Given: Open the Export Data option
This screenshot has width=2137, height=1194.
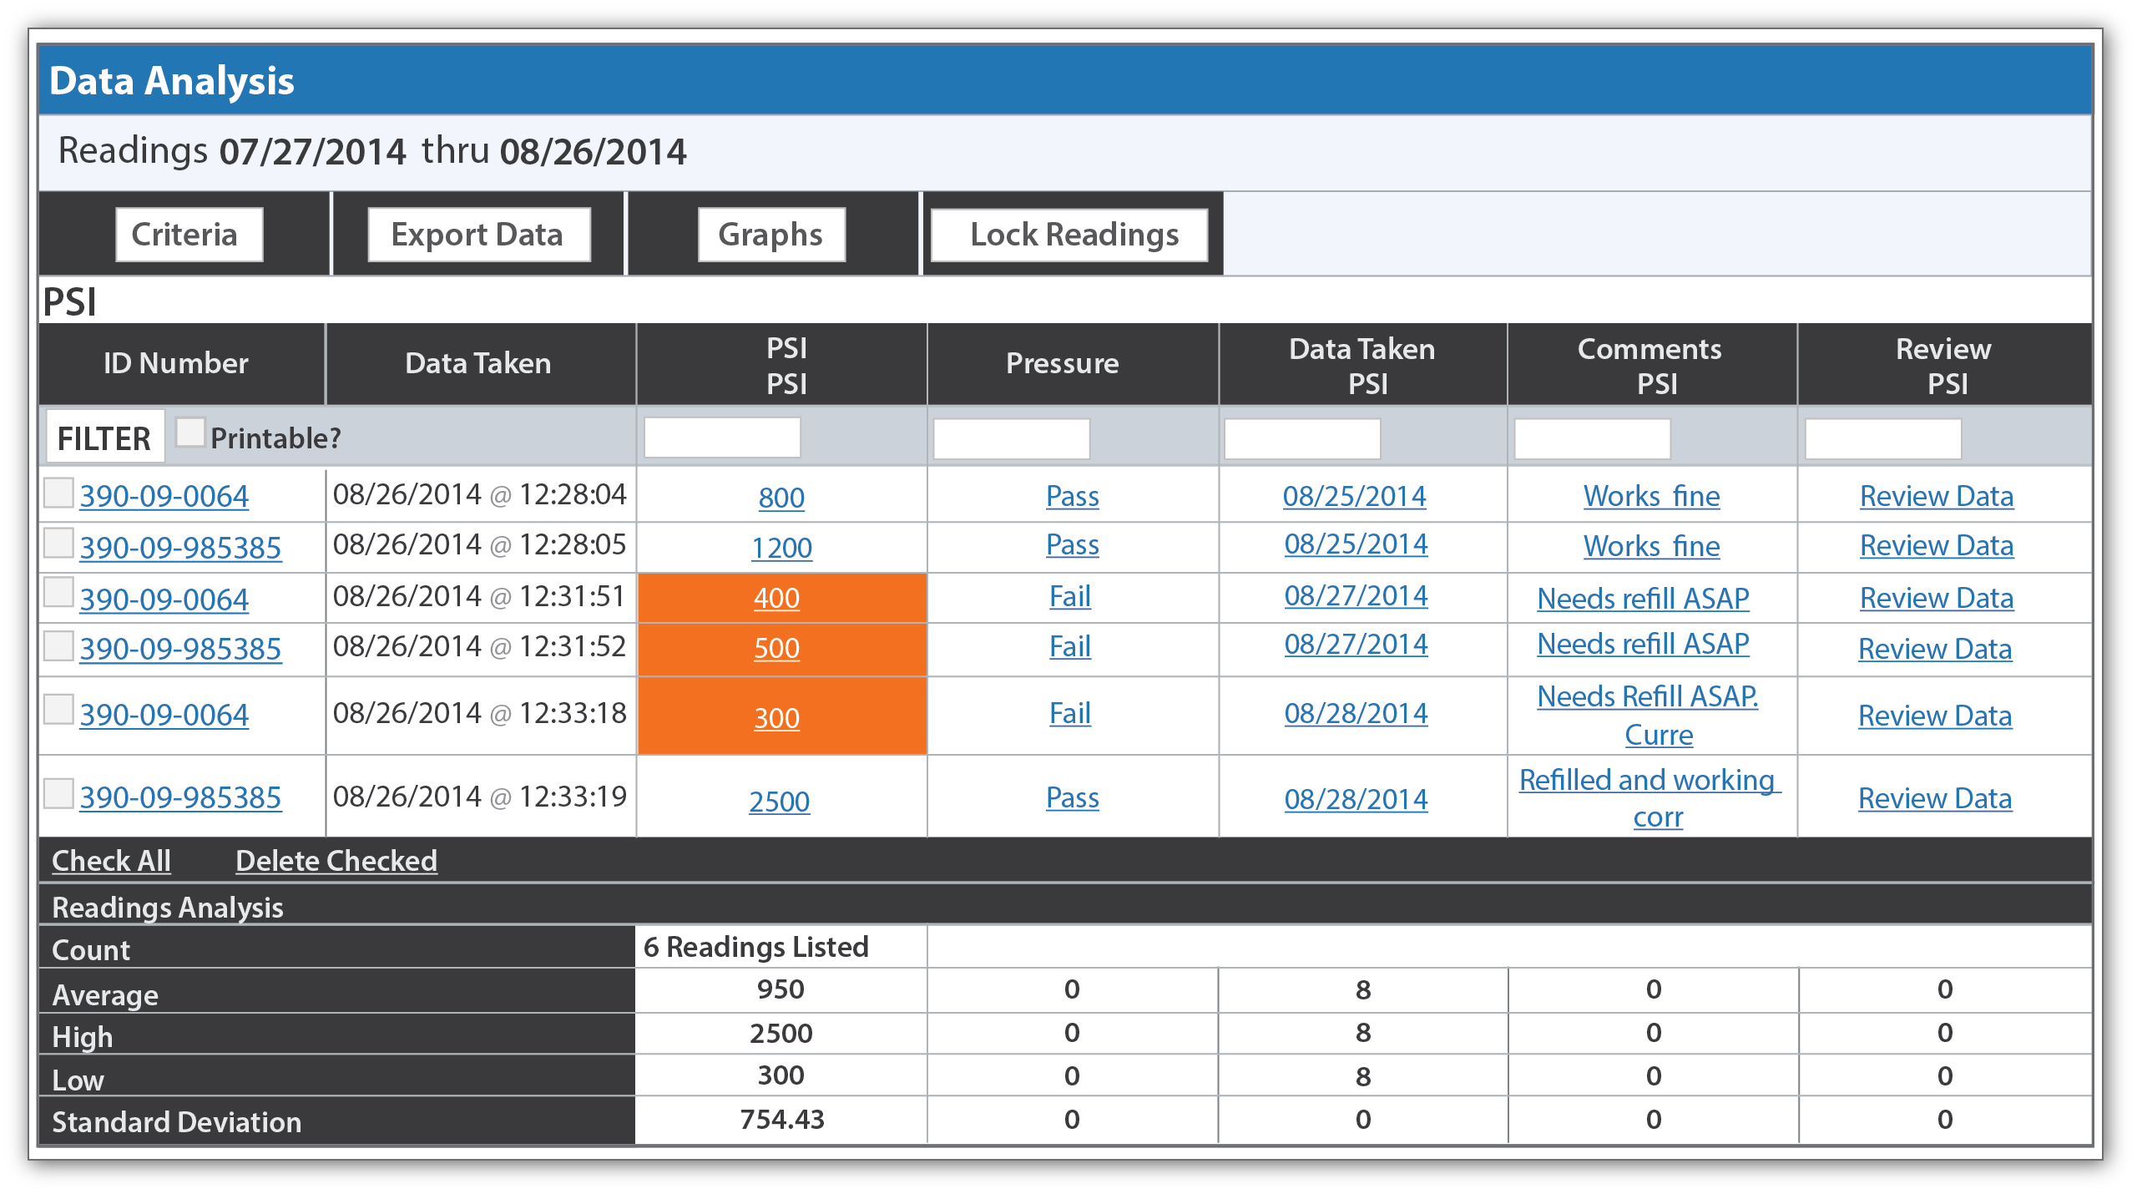Looking at the screenshot, I should coord(478,235).
